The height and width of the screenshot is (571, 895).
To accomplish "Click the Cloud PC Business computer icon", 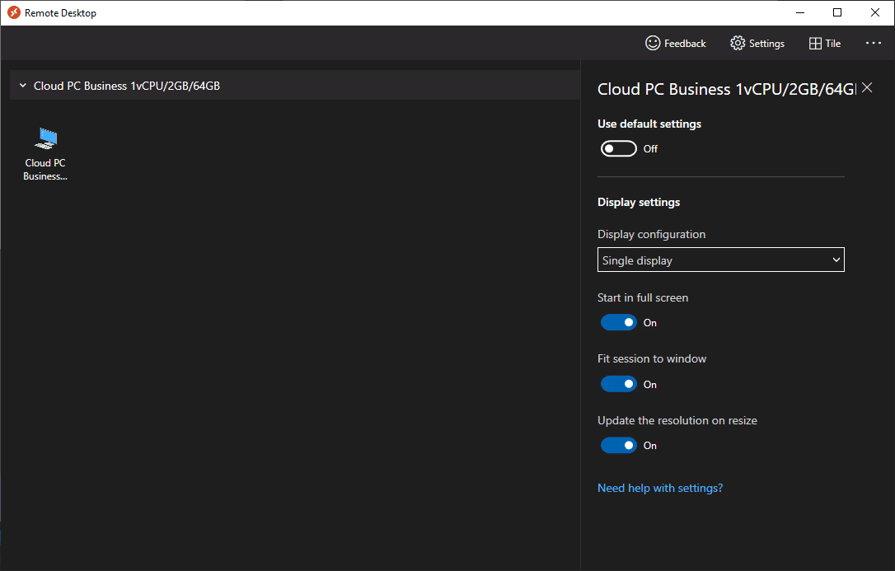I will [46, 138].
